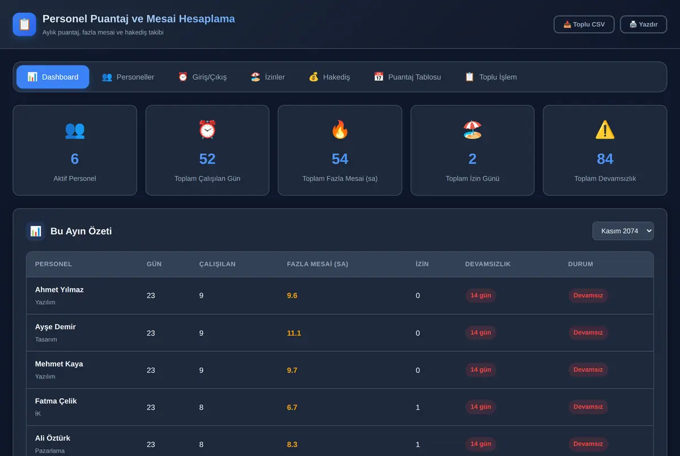Click the Yazdır print button
680x456 pixels.
click(x=644, y=24)
